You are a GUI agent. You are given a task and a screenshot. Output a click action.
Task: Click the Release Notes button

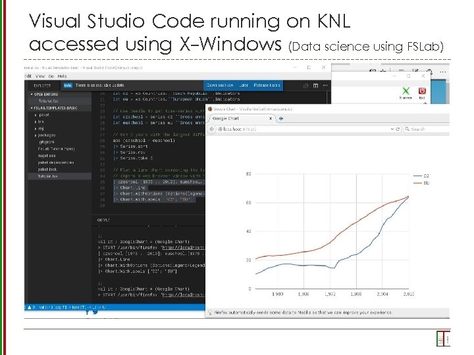tap(267, 85)
